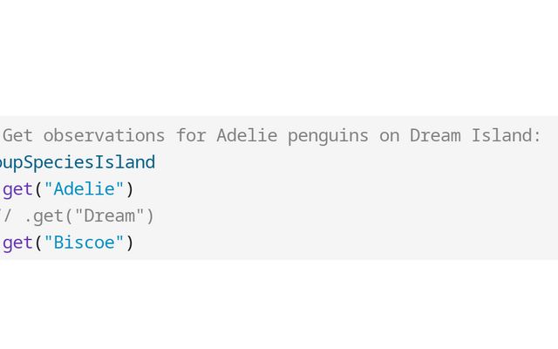Click the opening parenthesis before "Biscoe"
This screenshot has height=349, width=558.
[x=38, y=243]
